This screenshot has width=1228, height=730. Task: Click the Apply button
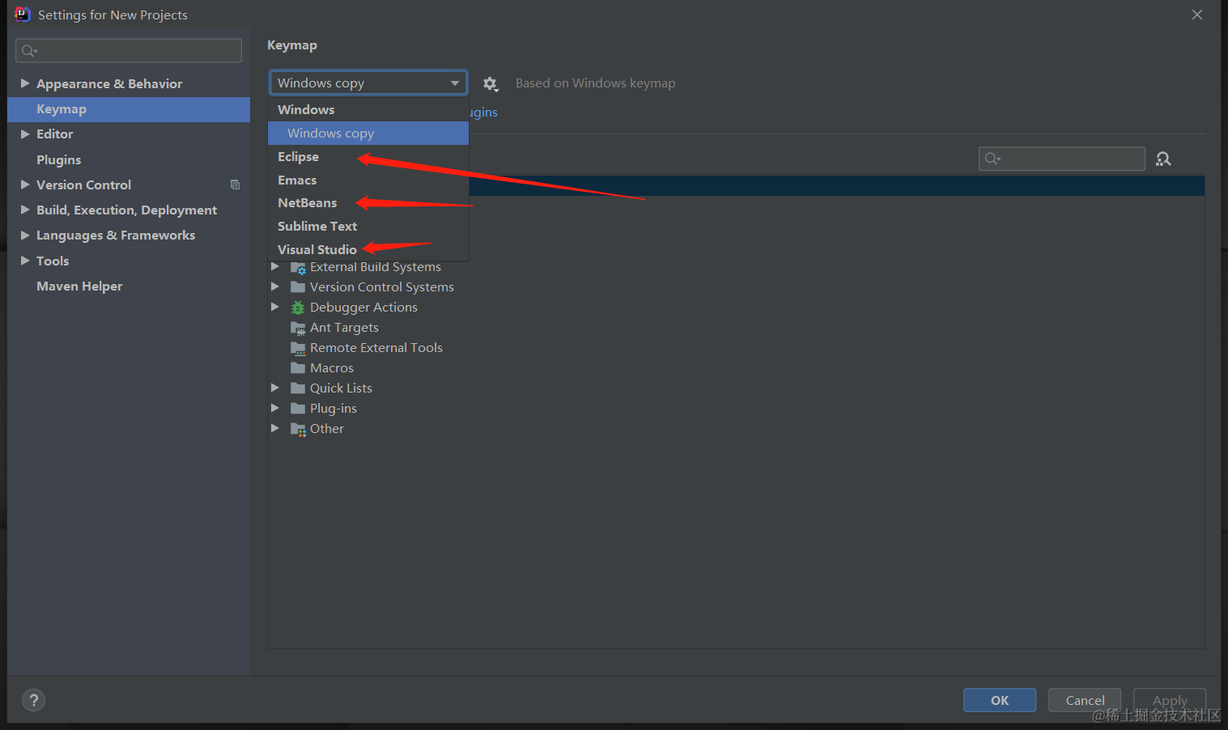[1170, 700]
